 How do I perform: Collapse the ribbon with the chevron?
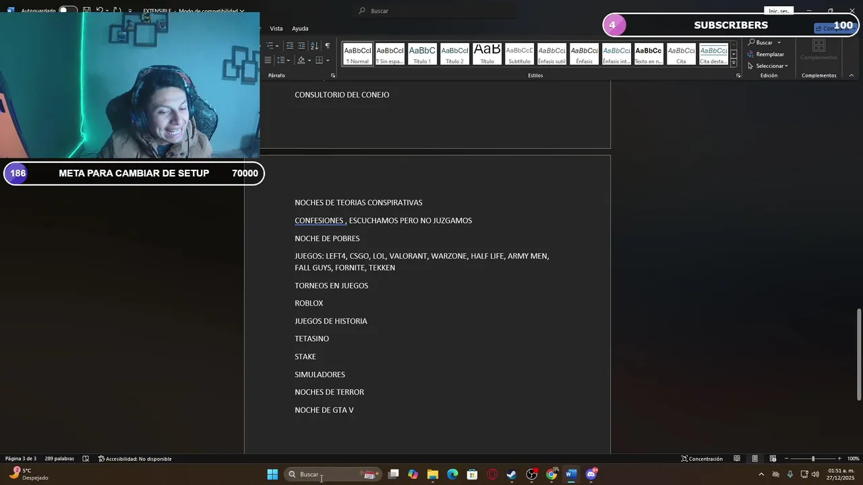point(852,75)
